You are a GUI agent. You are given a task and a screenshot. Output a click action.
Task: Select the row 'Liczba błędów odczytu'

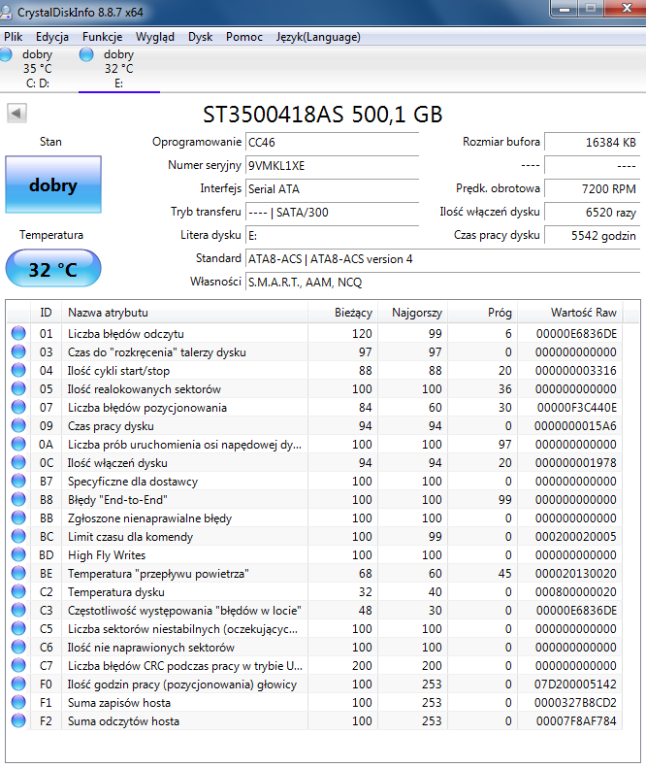(x=314, y=334)
